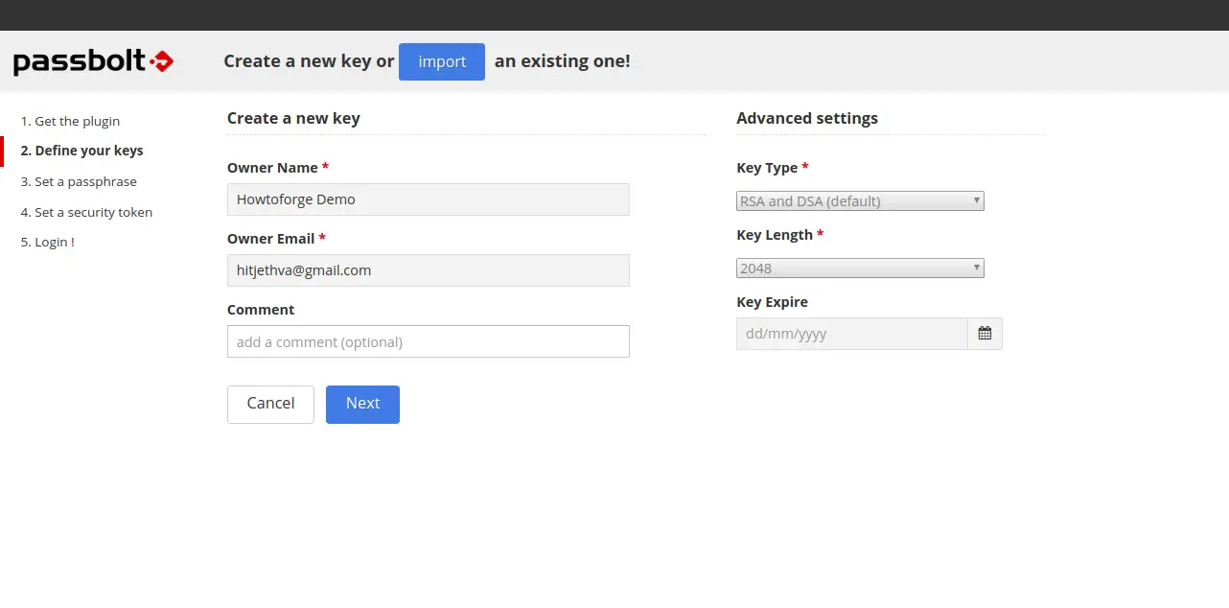This screenshot has width=1229, height=608.
Task: Click the passbolt logo
Action: pos(93,62)
